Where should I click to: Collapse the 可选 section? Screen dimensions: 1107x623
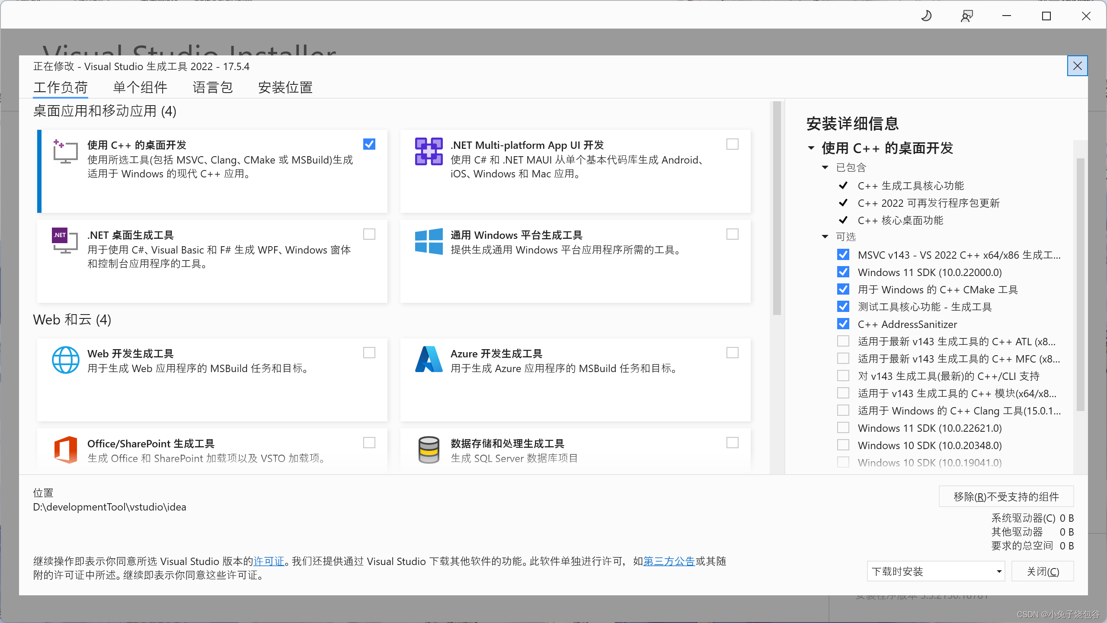(x=825, y=237)
